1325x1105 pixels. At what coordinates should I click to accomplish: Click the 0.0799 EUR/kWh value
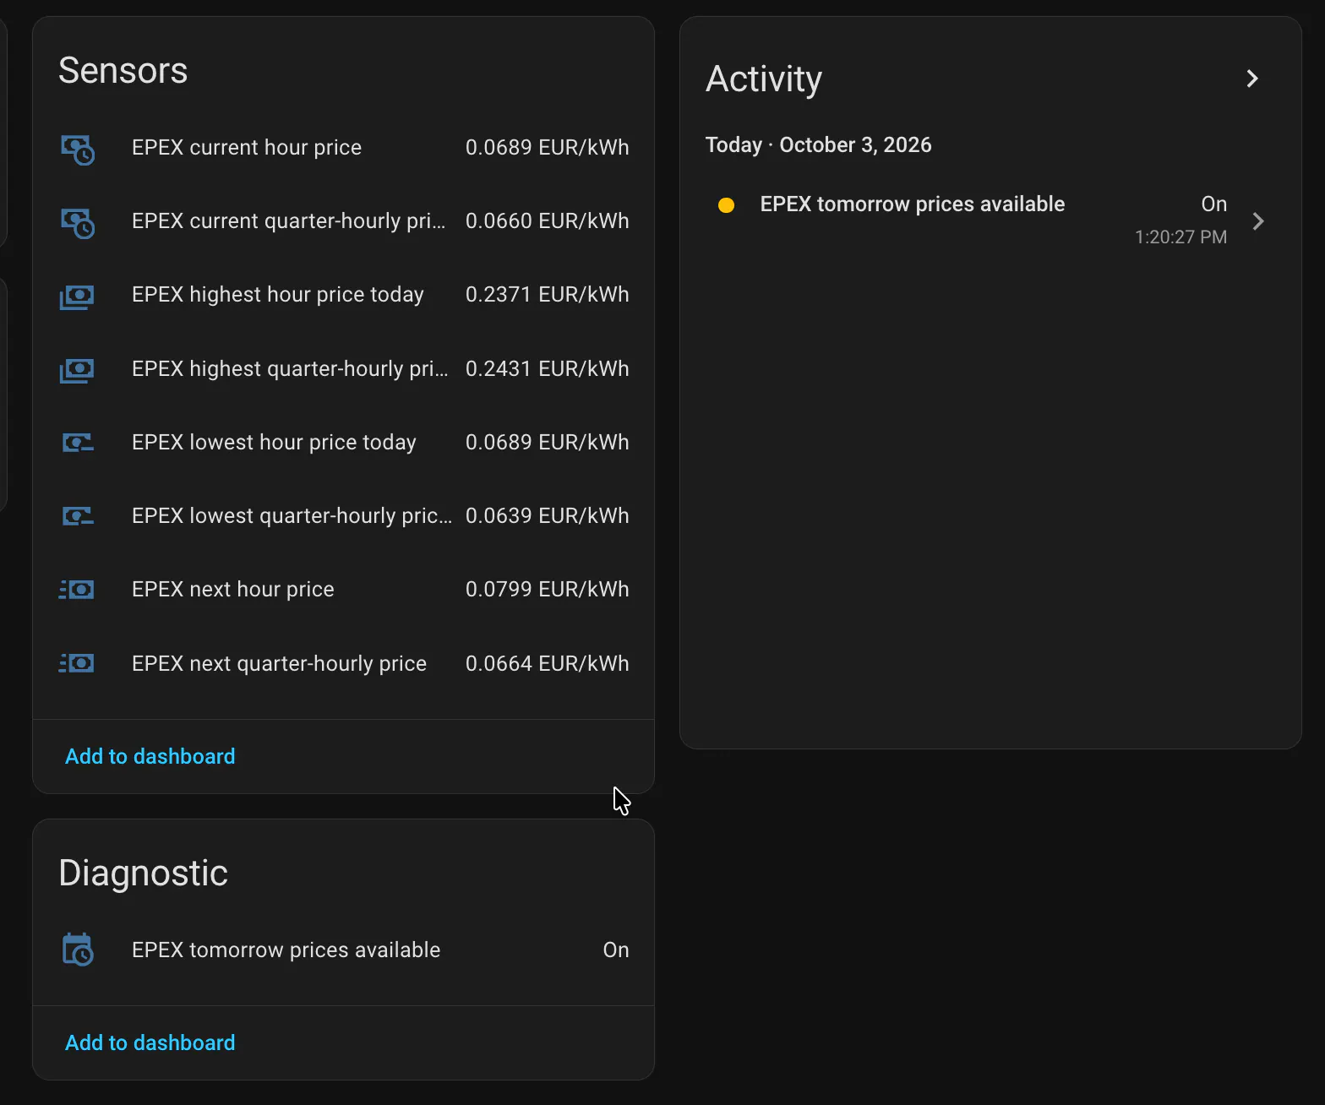tap(547, 590)
